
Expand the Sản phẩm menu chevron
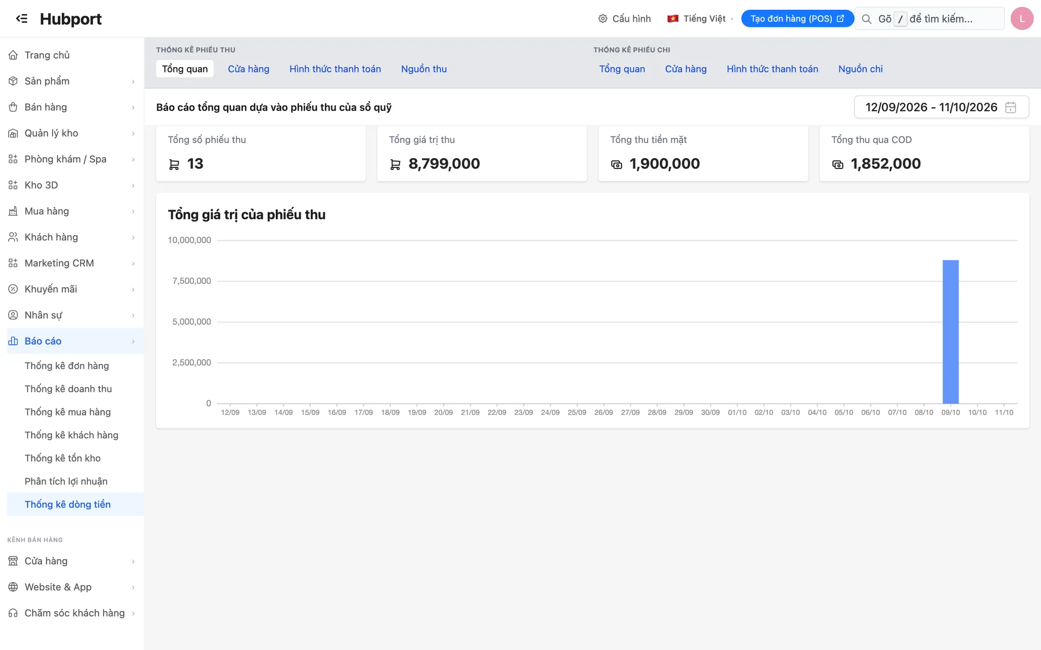point(133,81)
